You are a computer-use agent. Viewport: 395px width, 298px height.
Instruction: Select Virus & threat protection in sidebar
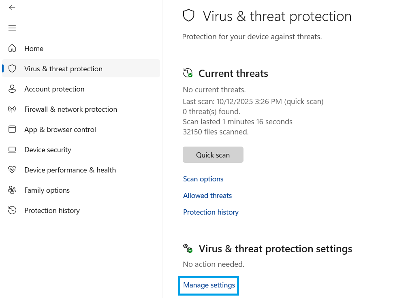point(63,69)
